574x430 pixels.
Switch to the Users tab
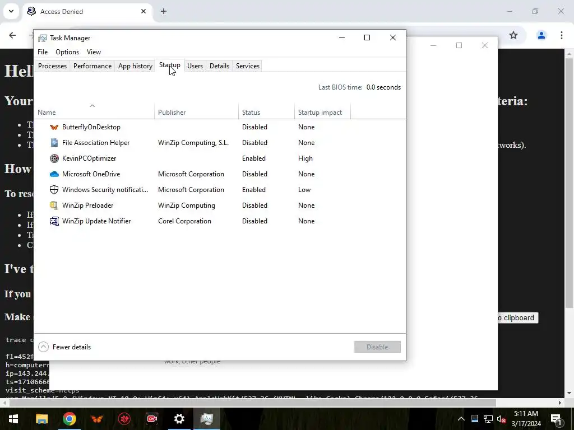195,66
